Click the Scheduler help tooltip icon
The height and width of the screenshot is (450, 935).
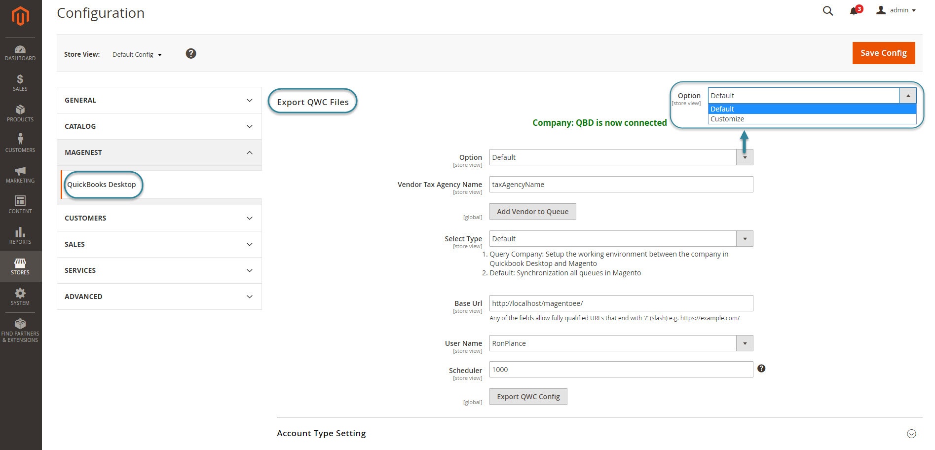761,369
